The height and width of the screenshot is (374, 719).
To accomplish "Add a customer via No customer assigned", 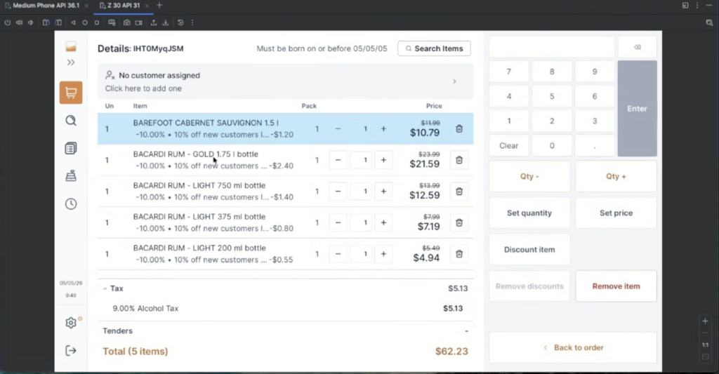I will tap(285, 81).
